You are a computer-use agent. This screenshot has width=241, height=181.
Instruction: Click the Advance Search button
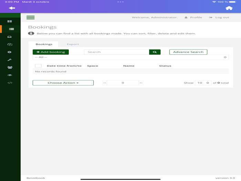pos(188,52)
